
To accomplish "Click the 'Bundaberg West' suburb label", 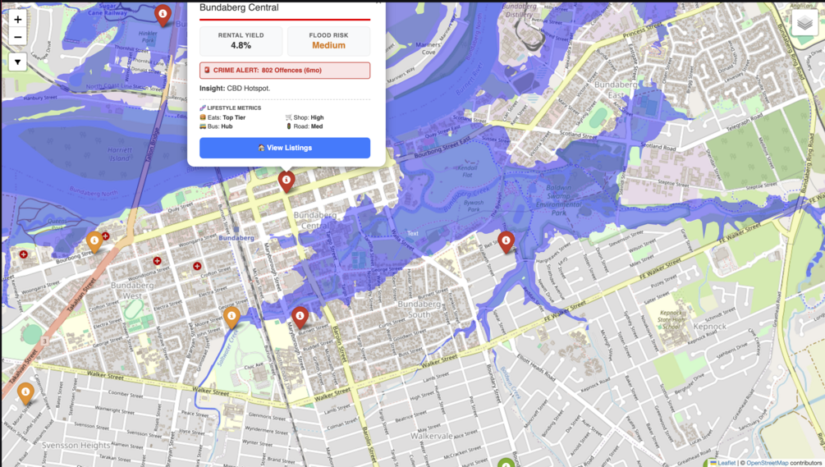I will (132, 291).
